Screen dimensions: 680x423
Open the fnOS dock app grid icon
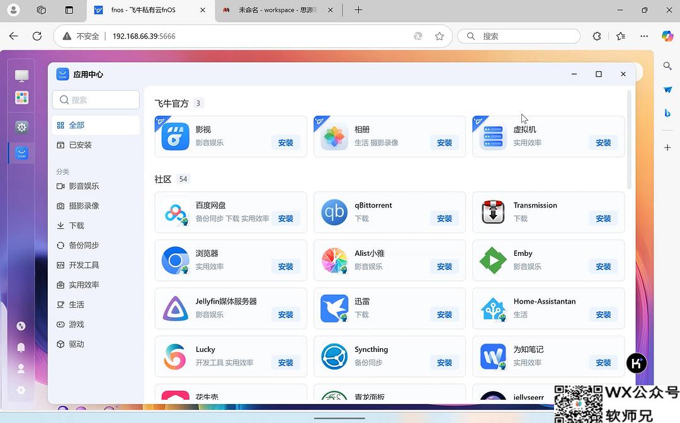tap(21, 97)
